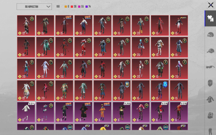Select the red trench coat hooded outfit

(160, 25)
